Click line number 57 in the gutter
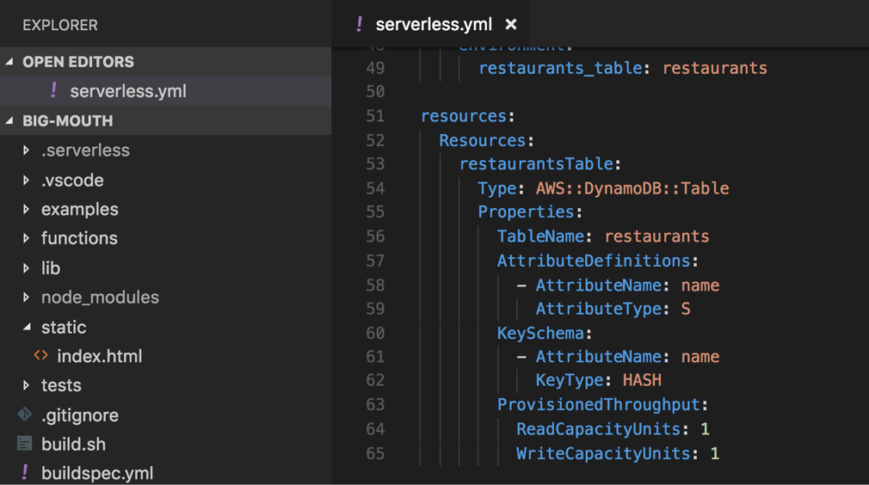The width and height of the screenshot is (869, 485). (x=375, y=261)
